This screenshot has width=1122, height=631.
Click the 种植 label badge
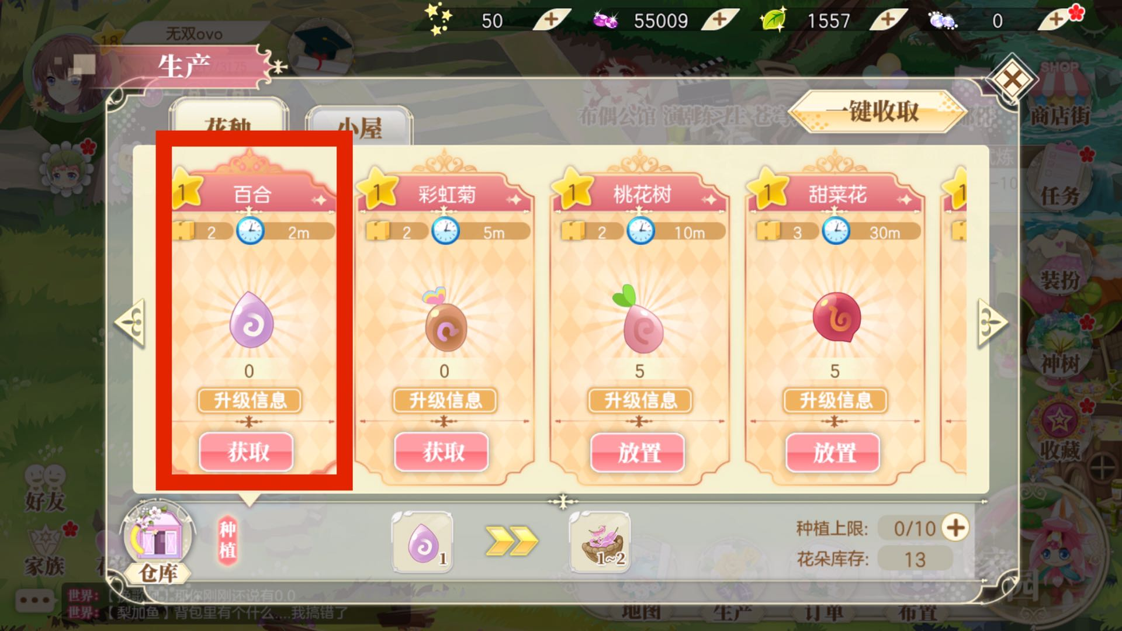(227, 540)
